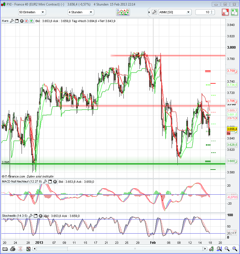Click the red sell order button
The width and height of the screenshot is (240, 254).
(225, 12)
